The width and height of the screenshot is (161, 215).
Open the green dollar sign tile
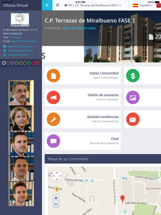133,76
